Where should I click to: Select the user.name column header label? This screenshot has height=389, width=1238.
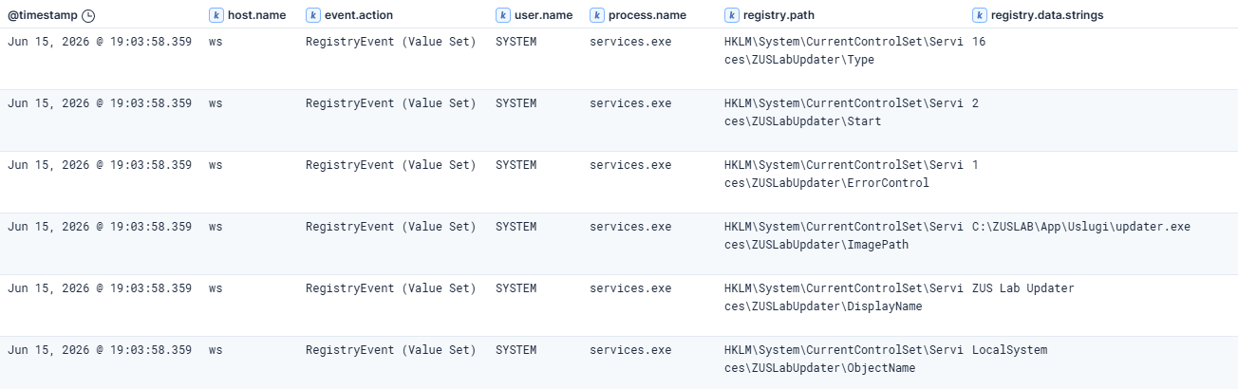click(543, 15)
